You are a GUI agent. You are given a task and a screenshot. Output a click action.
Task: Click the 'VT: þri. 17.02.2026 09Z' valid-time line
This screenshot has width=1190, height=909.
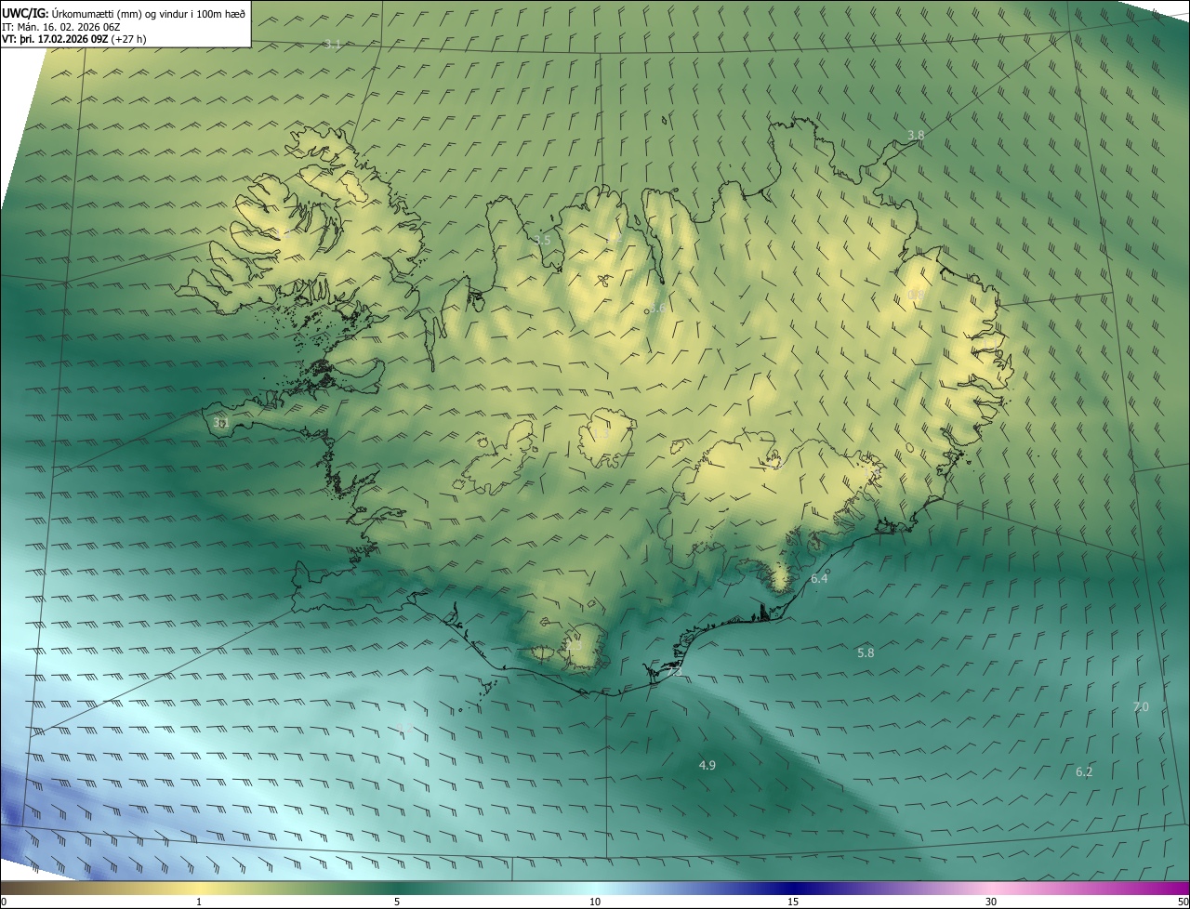(x=54, y=39)
